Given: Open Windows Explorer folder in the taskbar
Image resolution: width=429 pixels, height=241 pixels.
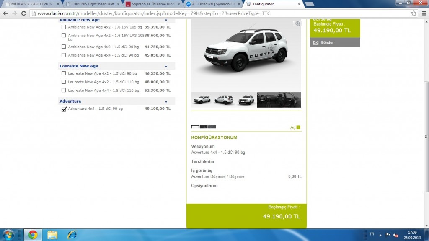Looking at the screenshot, I should (x=52, y=234).
